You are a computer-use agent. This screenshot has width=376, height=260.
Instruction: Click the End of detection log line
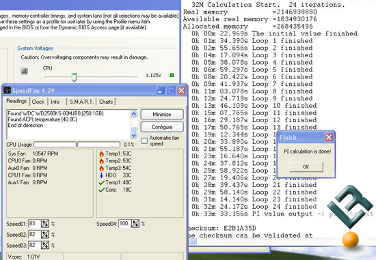pos(25,125)
